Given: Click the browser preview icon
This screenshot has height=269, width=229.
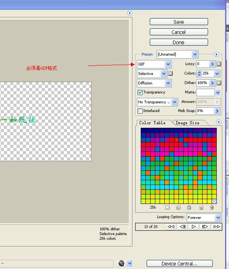Looking at the screenshot, I should (121, 263).
